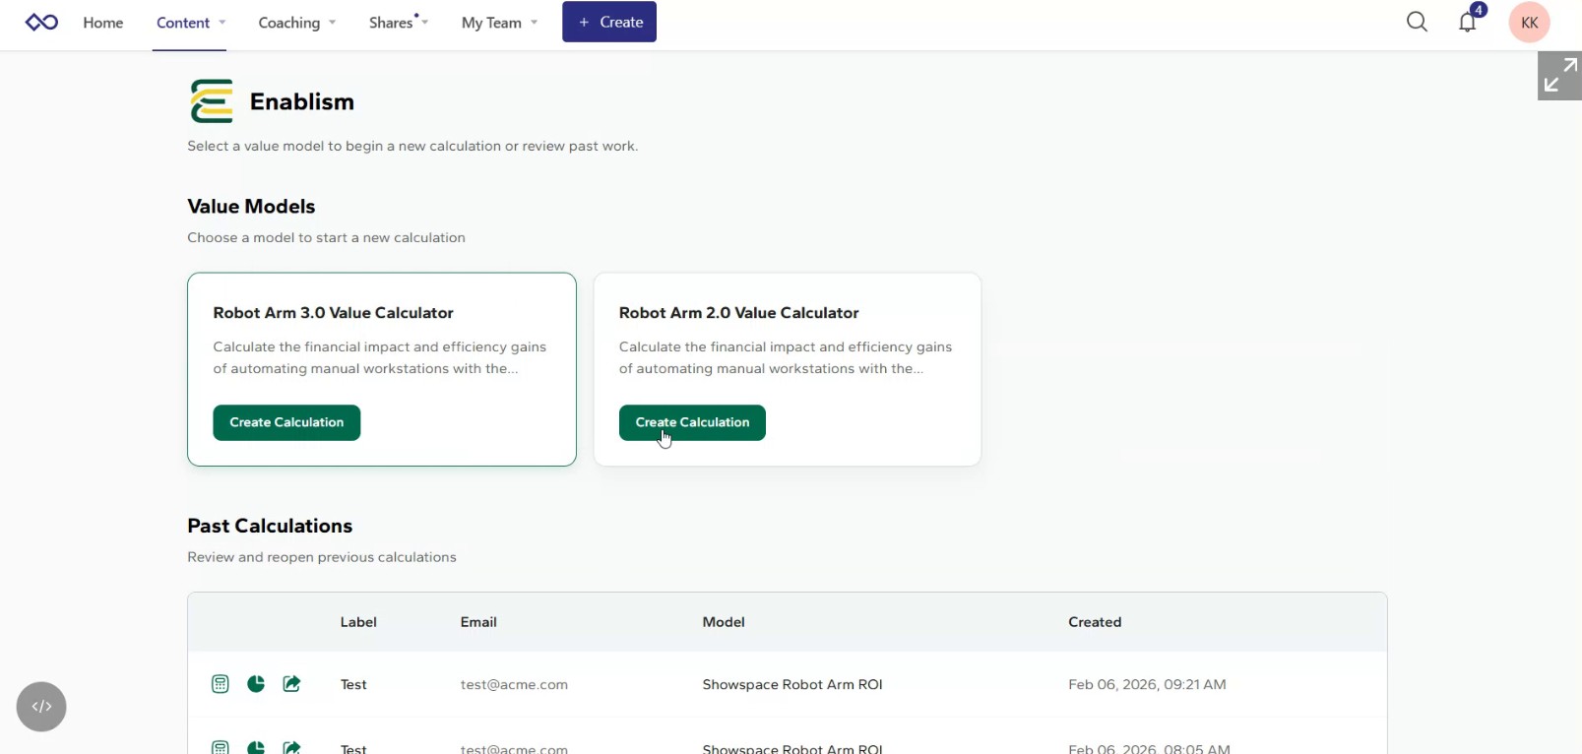Click the infinity logo in the navbar
1582x754 pixels.
[x=41, y=22]
